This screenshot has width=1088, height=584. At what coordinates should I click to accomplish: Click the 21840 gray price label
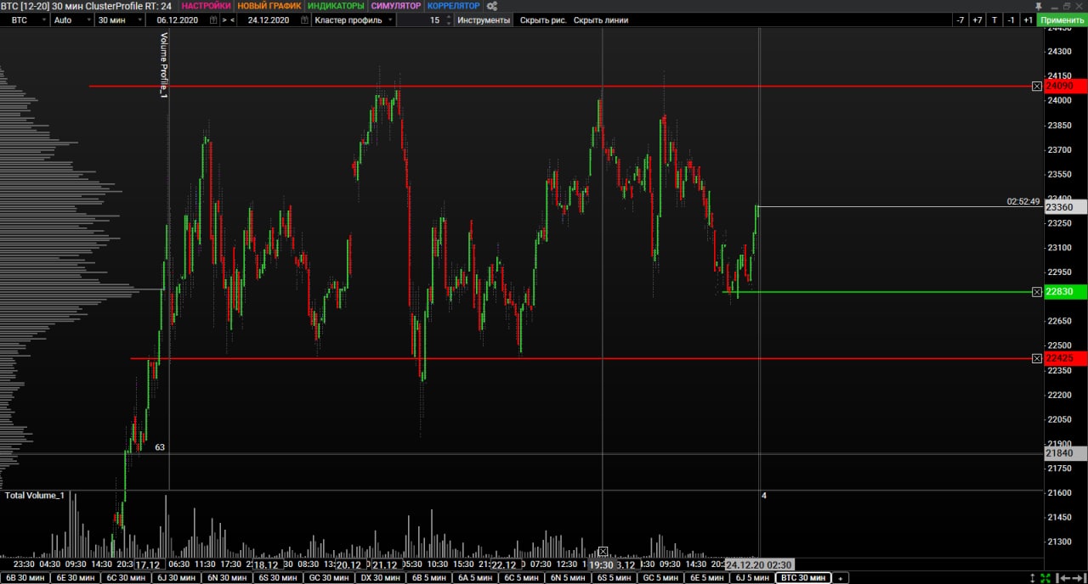click(1065, 454)
